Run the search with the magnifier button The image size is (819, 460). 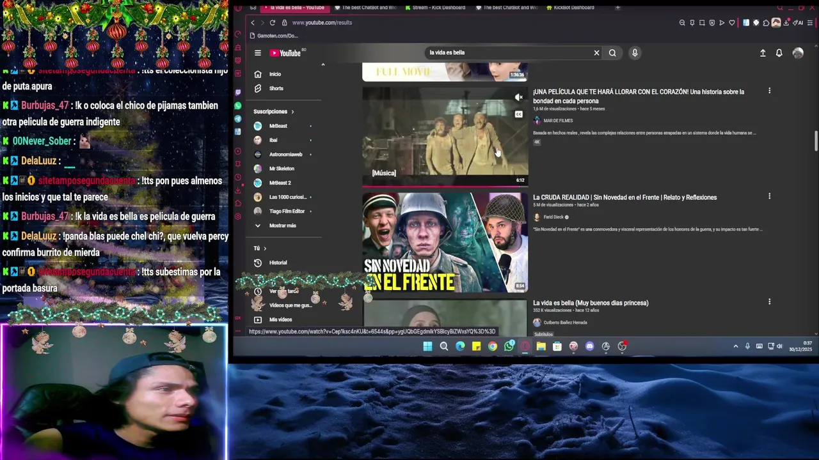coord(612,53)
